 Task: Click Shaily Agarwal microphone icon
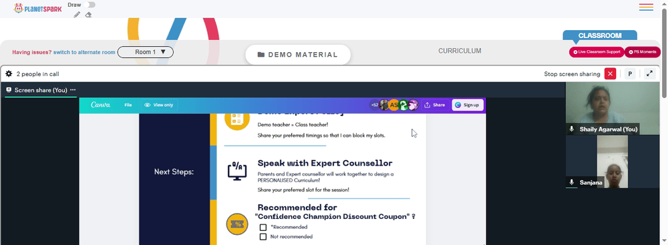coord(572,129)
